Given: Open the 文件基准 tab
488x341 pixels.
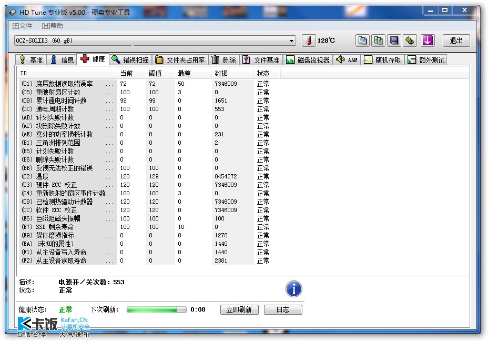Looking at the screenshot, I should [261, 60].
